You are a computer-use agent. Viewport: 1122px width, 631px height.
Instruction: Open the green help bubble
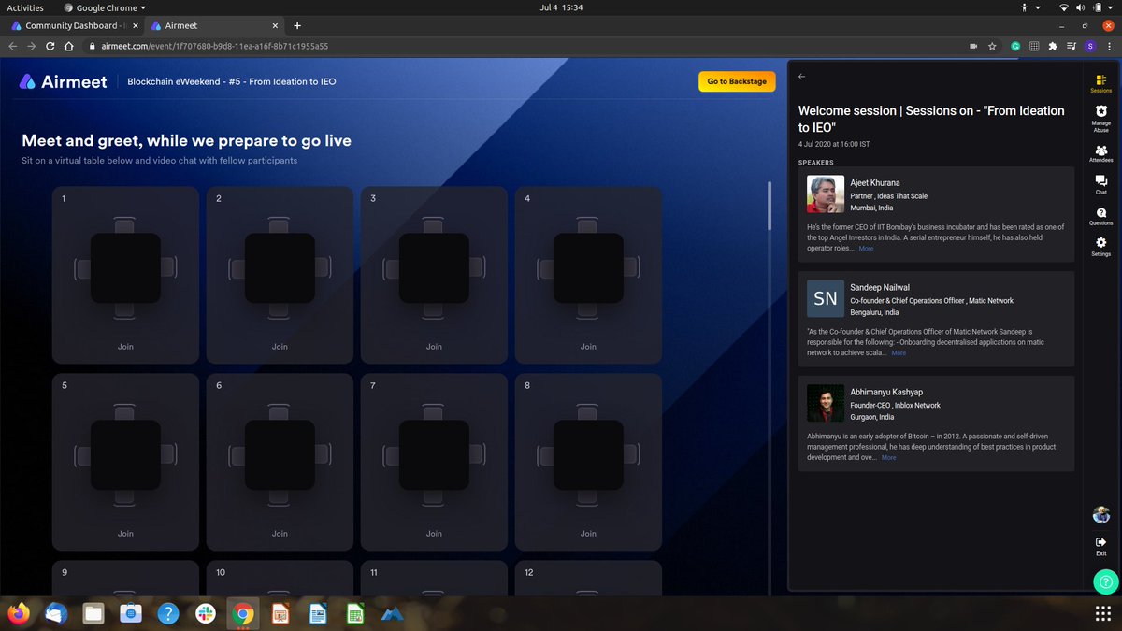click(1107, 581)
